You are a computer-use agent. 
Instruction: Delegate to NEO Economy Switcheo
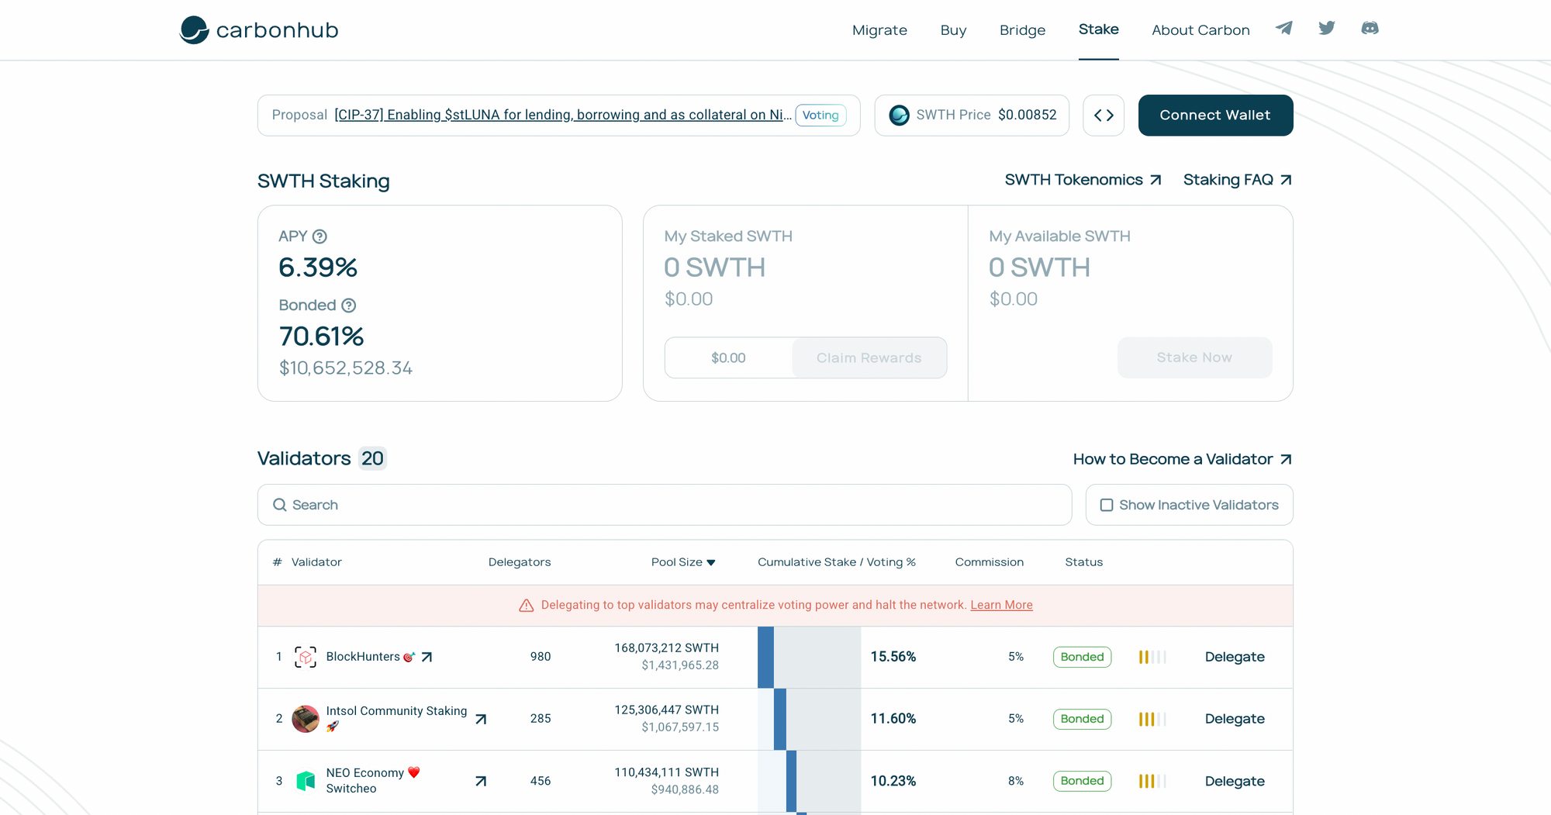tap(1235, 782)
